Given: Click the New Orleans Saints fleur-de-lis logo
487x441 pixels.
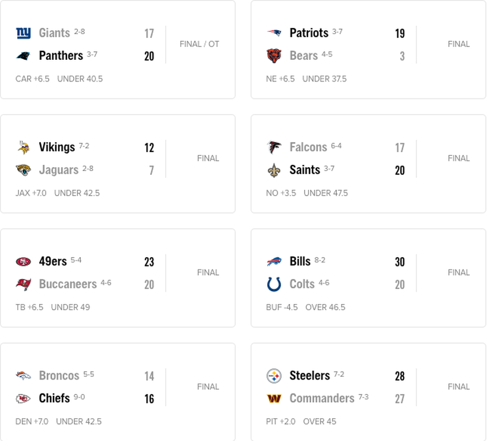Looking at the screenshot, I should click(274, 170).
